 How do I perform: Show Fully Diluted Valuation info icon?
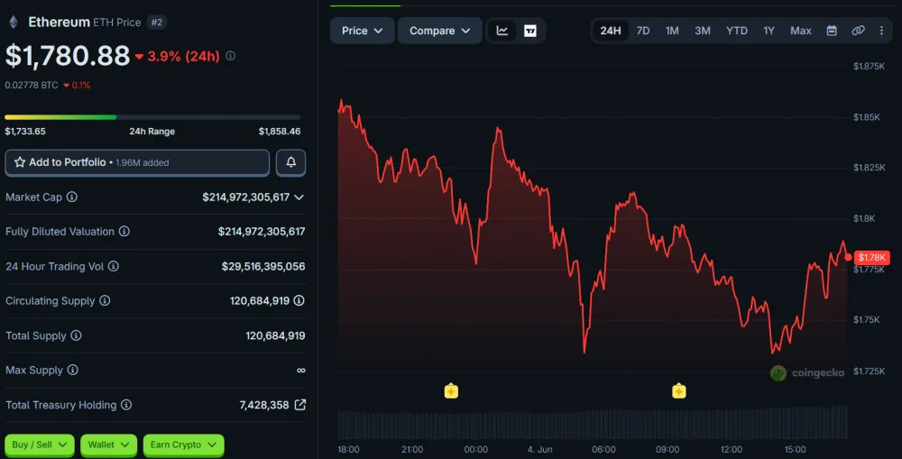tap(124, 231)
